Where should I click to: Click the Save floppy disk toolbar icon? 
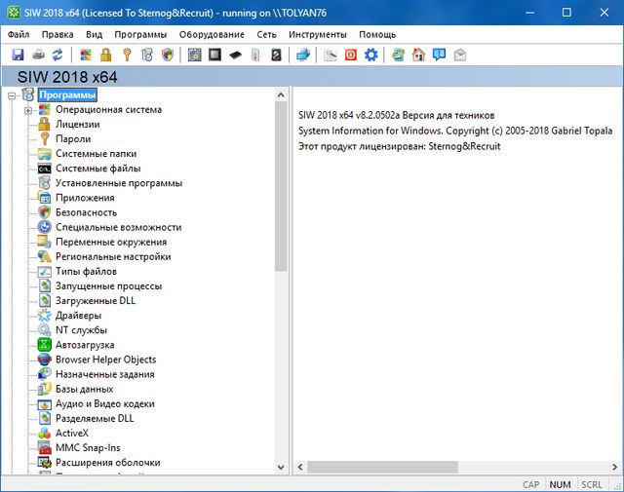coord(18,55)
